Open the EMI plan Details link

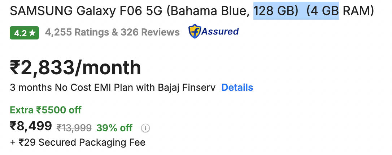237,88
